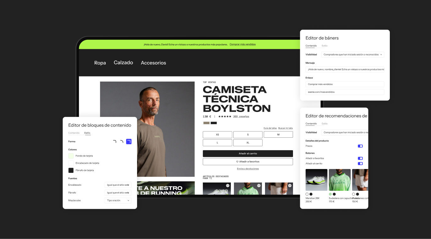The width and height of the screenshot is (431, 239).
Task: Open the Encabezado font dropdown
Action: (118, 185)
